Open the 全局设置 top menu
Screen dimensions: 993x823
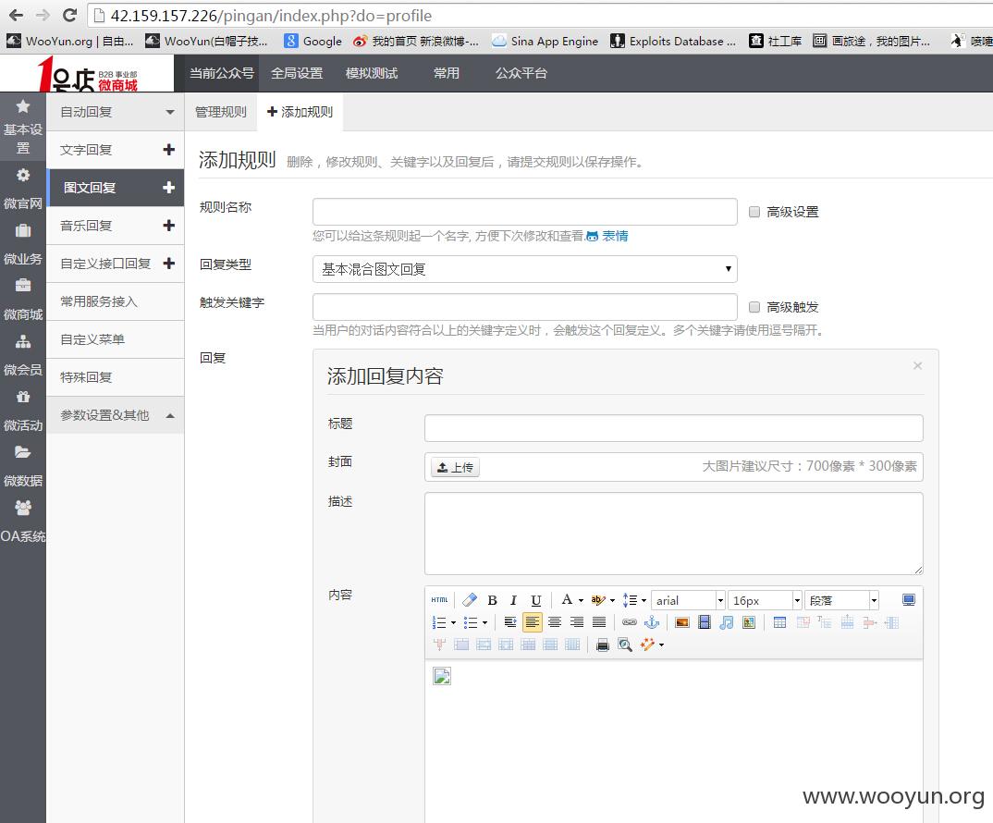pos(297,73)
